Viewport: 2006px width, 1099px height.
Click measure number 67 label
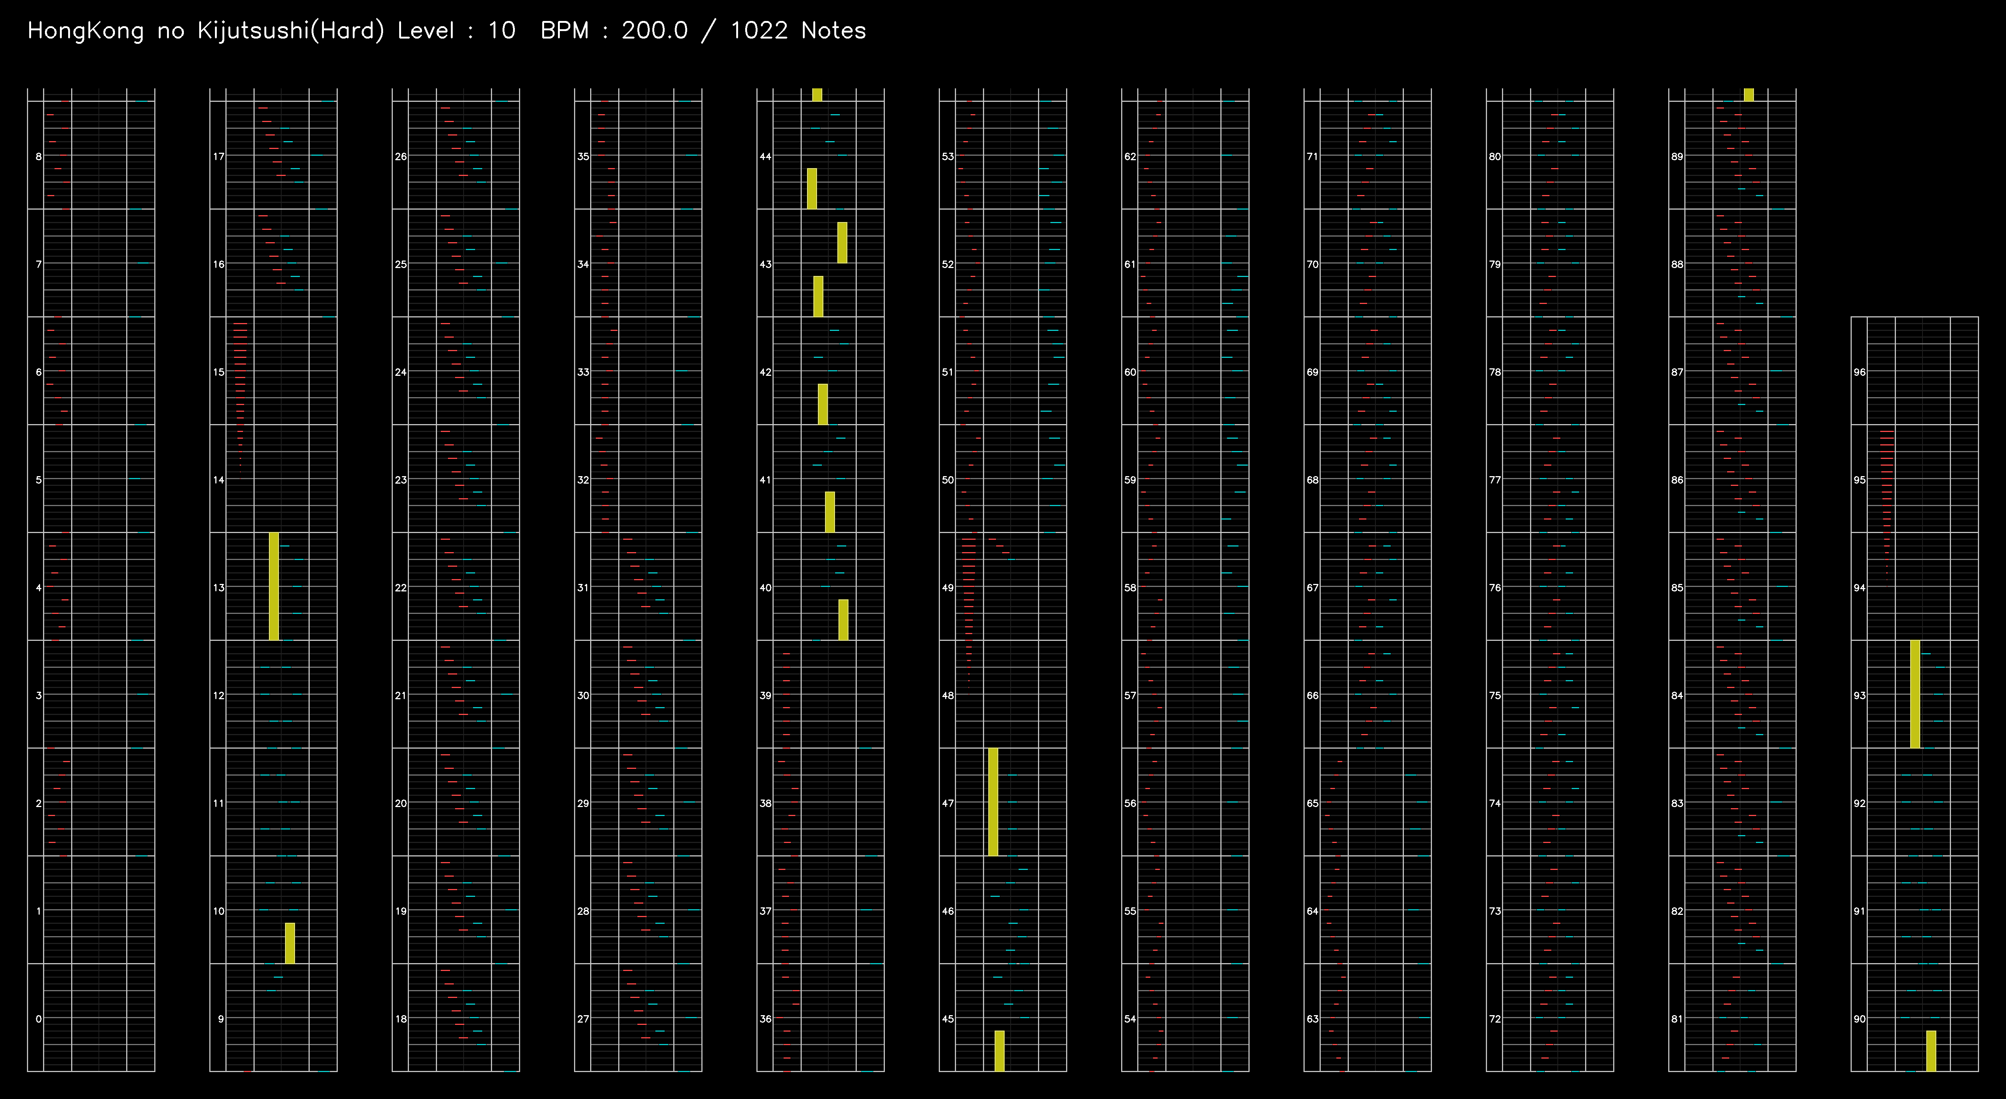(x=1313, y=588)
